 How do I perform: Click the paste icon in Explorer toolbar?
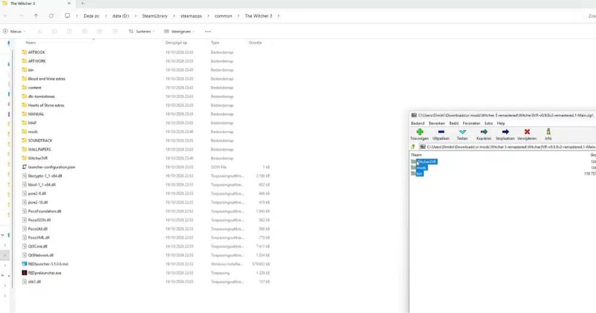pyautogui.click(x=69, y=32)
